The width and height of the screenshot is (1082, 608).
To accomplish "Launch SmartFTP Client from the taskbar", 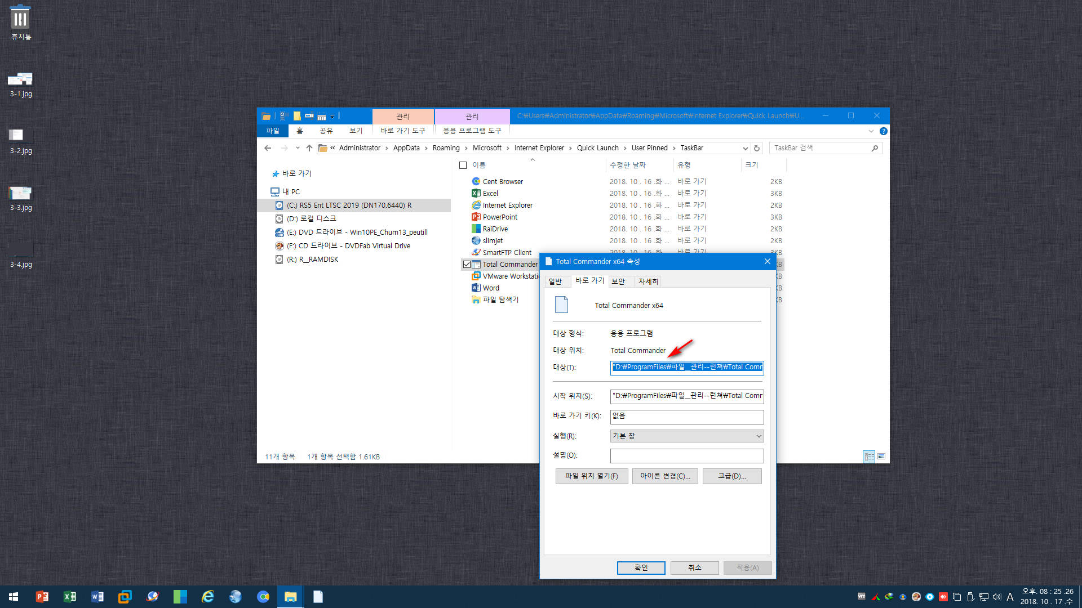I will tap(152, 597).
